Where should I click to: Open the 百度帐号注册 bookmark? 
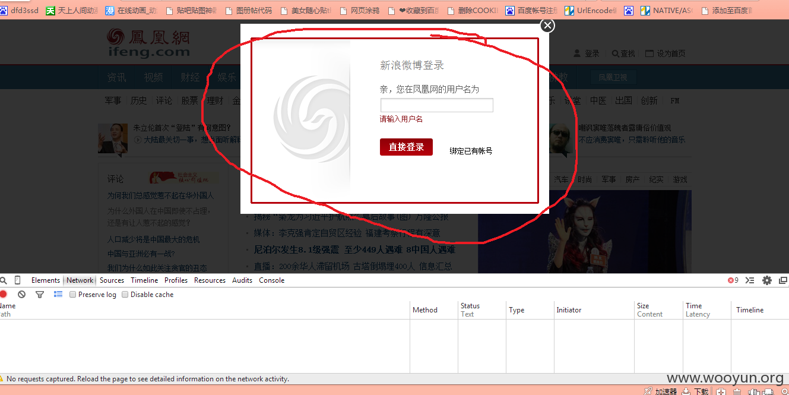pyautogui.click(x=531, y=10)
